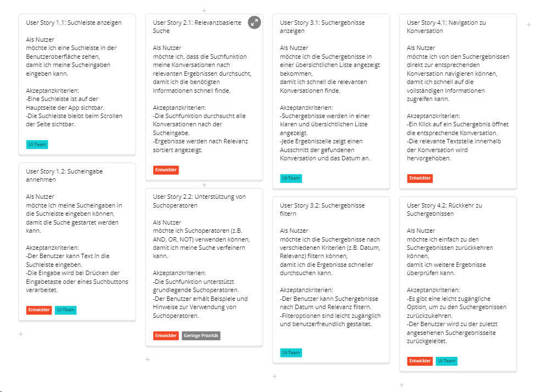The image size is (537, 392).
Task: Click Entwickler tag on User Story 2.2
Action: [166, 335]
